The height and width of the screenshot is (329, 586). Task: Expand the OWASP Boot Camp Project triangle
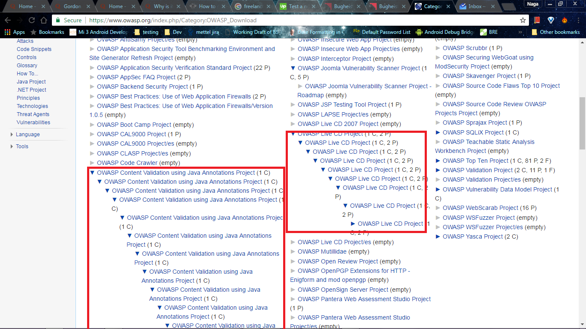tap(92, 125)
